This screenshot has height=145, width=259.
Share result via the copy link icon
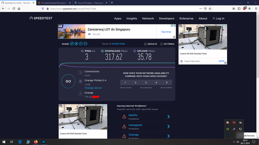(x=72, y=44)
